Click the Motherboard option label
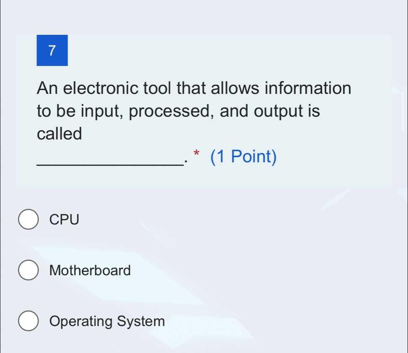 click(90, 270)
